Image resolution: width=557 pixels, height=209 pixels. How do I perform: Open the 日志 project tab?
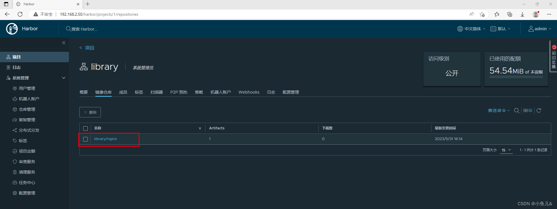271,92
